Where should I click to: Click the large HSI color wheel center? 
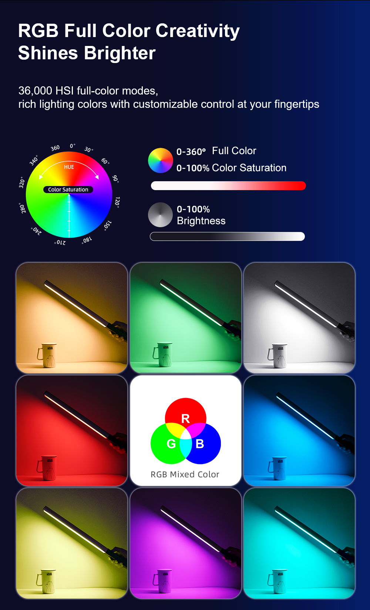(69, 195)
